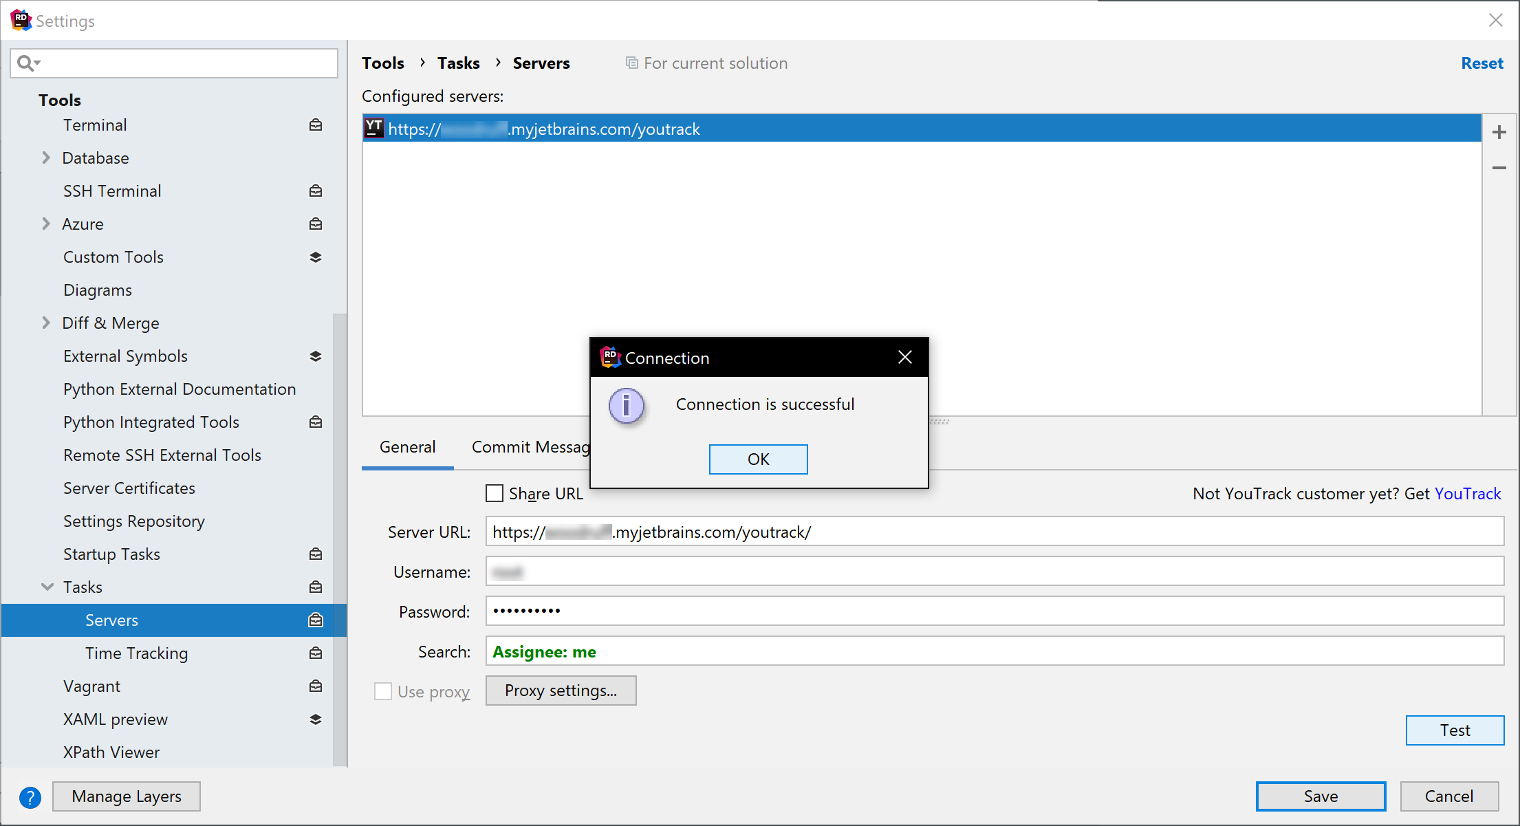Click the YouTrack icon on configured server row
The width and height of the screenshot is (1520, 826).
click(374, 129)
